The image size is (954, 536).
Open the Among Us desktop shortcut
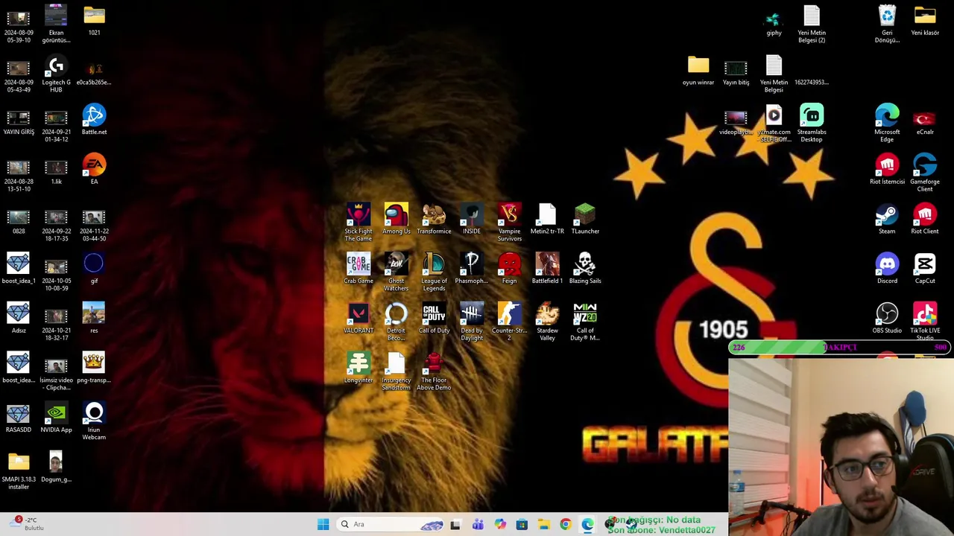[x=396, y=219]
